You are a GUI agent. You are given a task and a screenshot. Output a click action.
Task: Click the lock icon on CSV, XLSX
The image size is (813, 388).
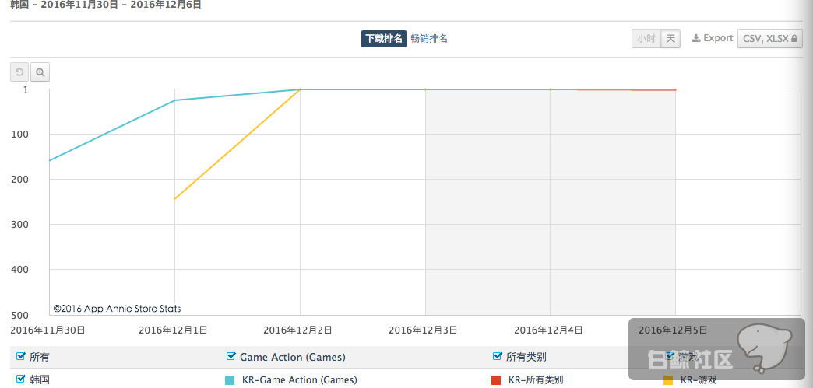pos(794,38)
